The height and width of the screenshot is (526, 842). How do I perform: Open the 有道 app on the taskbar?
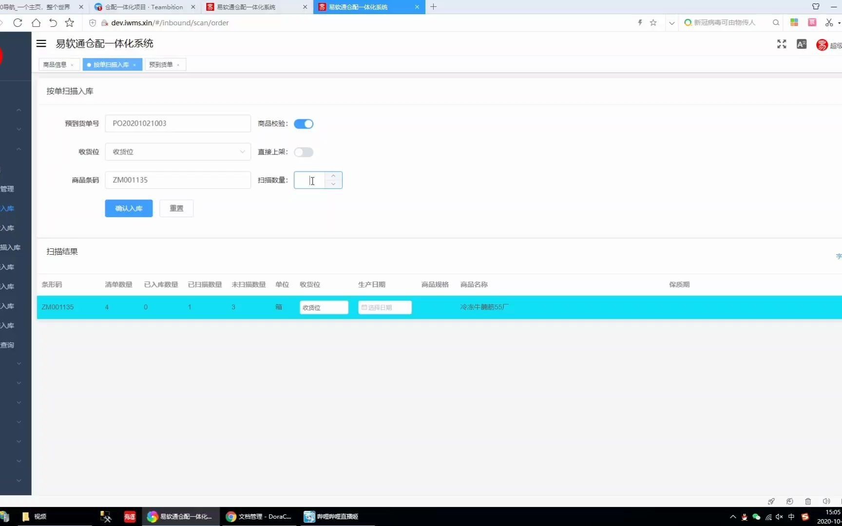tap(130, 517)
